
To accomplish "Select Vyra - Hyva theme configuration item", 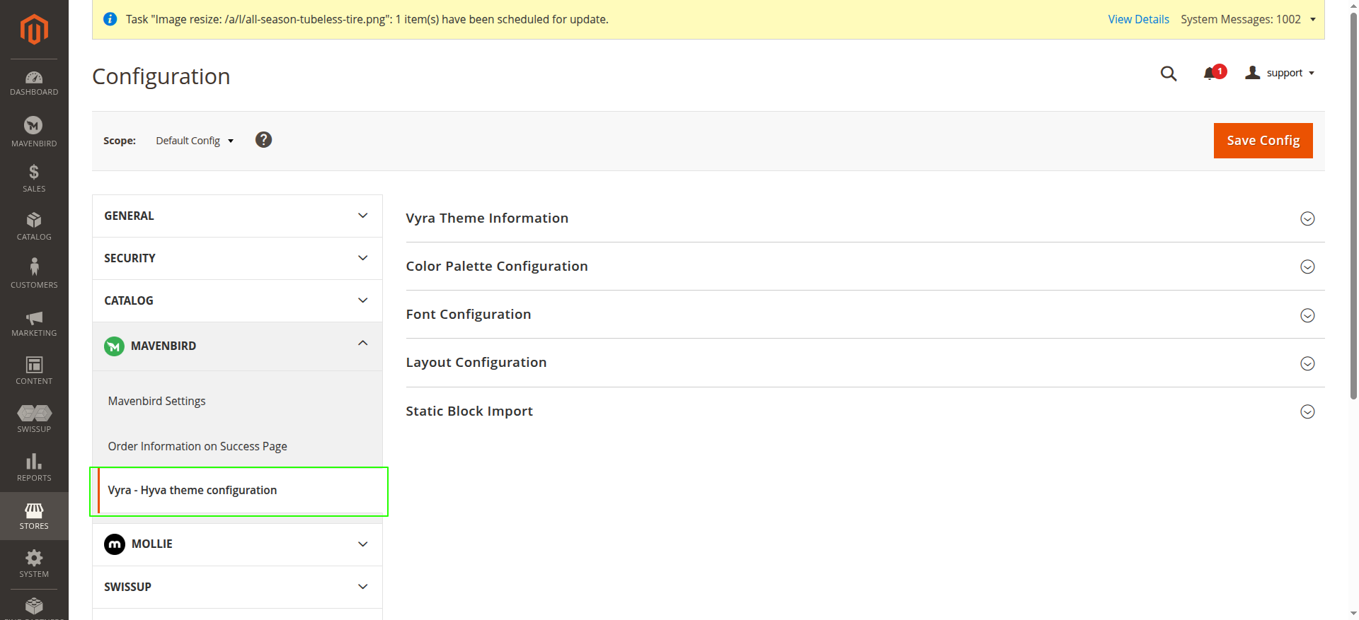I will point(240,490).
